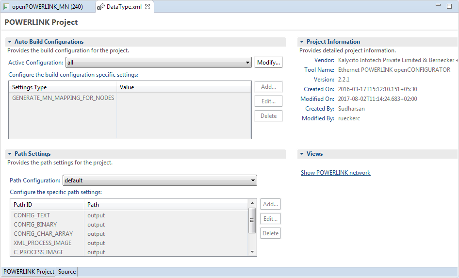The width and height of the screenshot is (459, 278).
Task: Click the output path for CONFIG_TEXT
Action: click(x=96, y=215)
